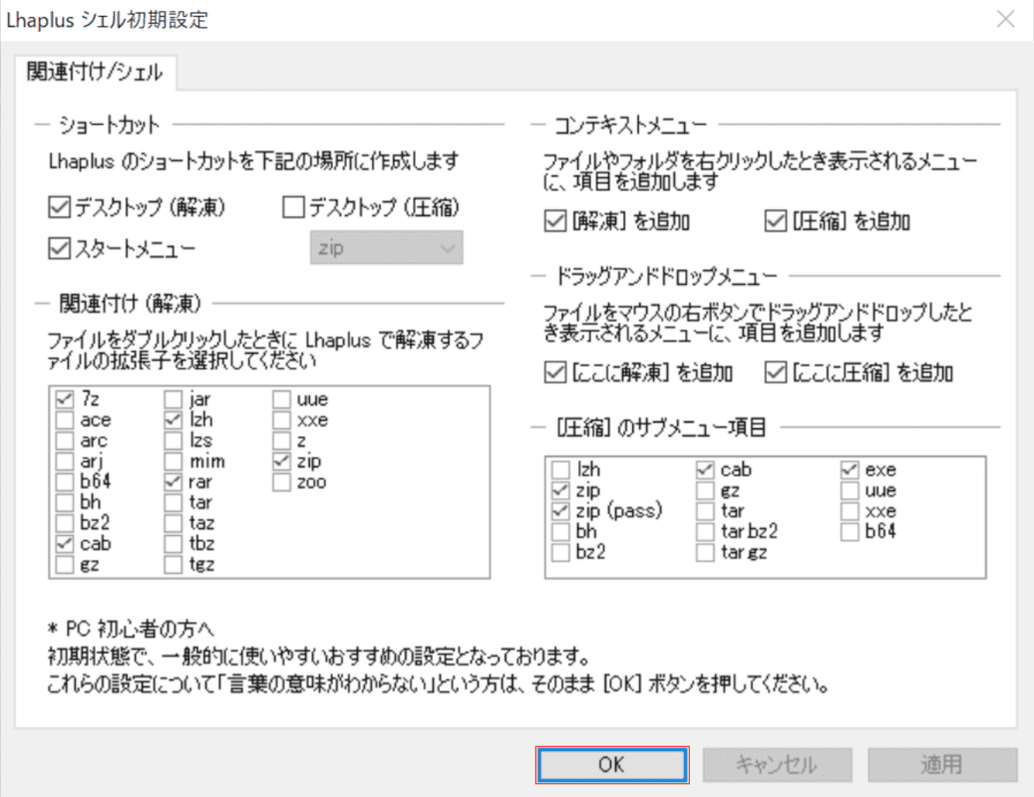This screenshot has width=1034, height=797.
Task: Click the 適用 button
Action: 942,765
